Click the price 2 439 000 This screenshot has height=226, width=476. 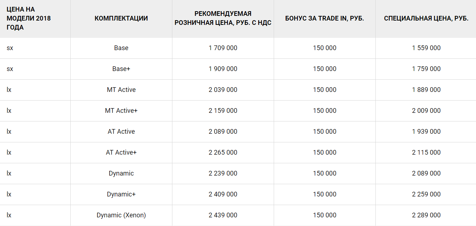tap(223, 215)
